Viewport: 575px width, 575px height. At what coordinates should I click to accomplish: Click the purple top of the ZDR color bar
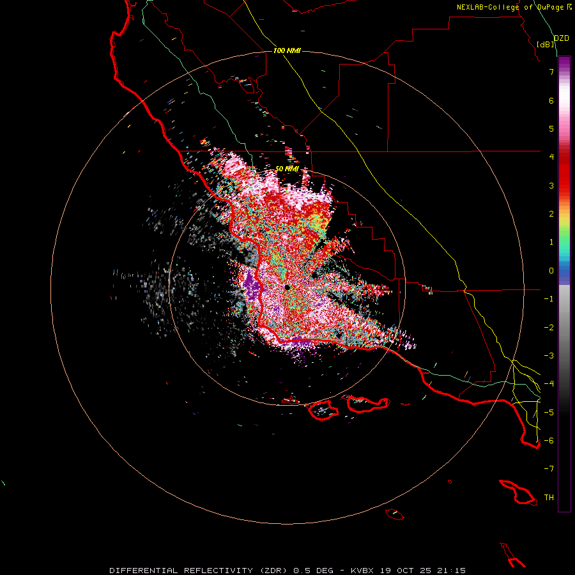click(564, 63)
